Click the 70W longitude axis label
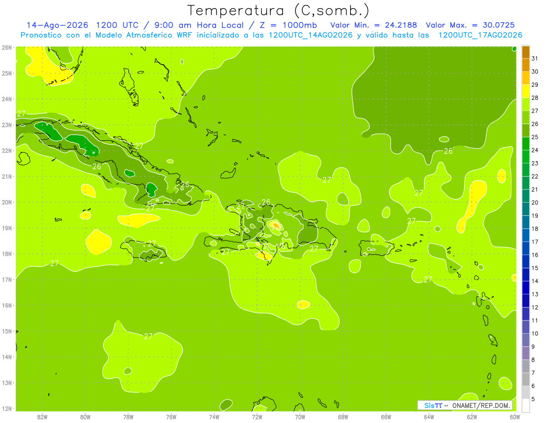This screenshot has width=547, height=423. [300, 417]
